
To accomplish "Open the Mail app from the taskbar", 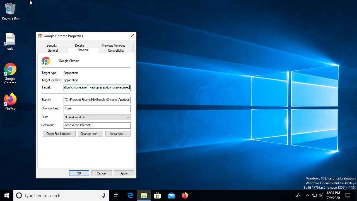I will coord(171,195).
